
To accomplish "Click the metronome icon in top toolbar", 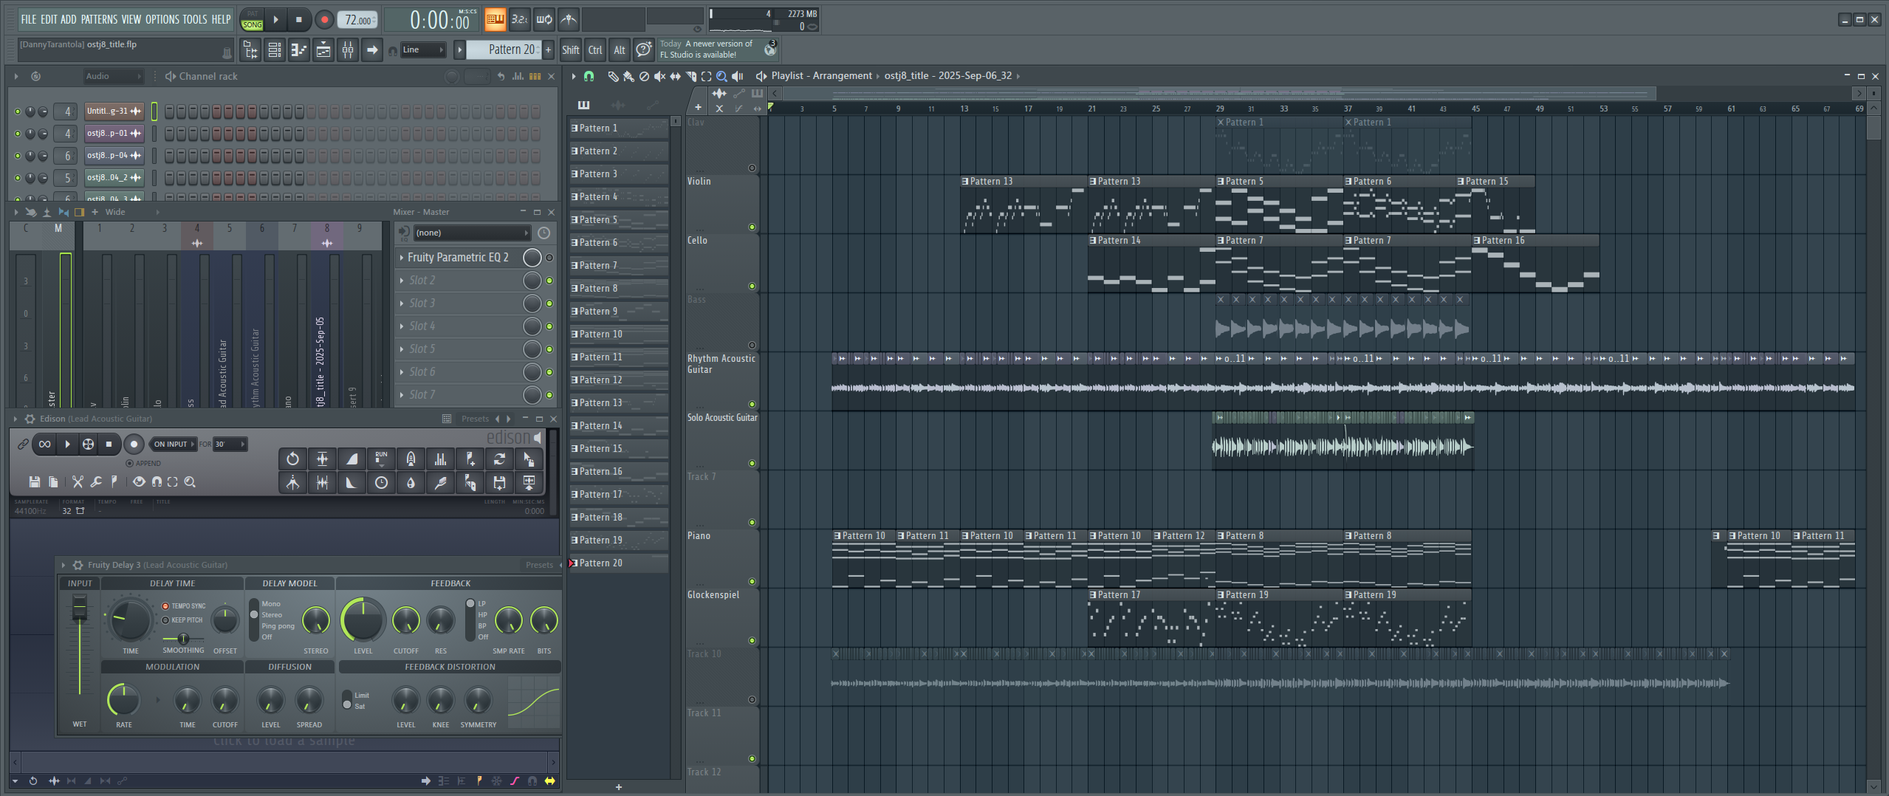I will (x=568, y=20).
